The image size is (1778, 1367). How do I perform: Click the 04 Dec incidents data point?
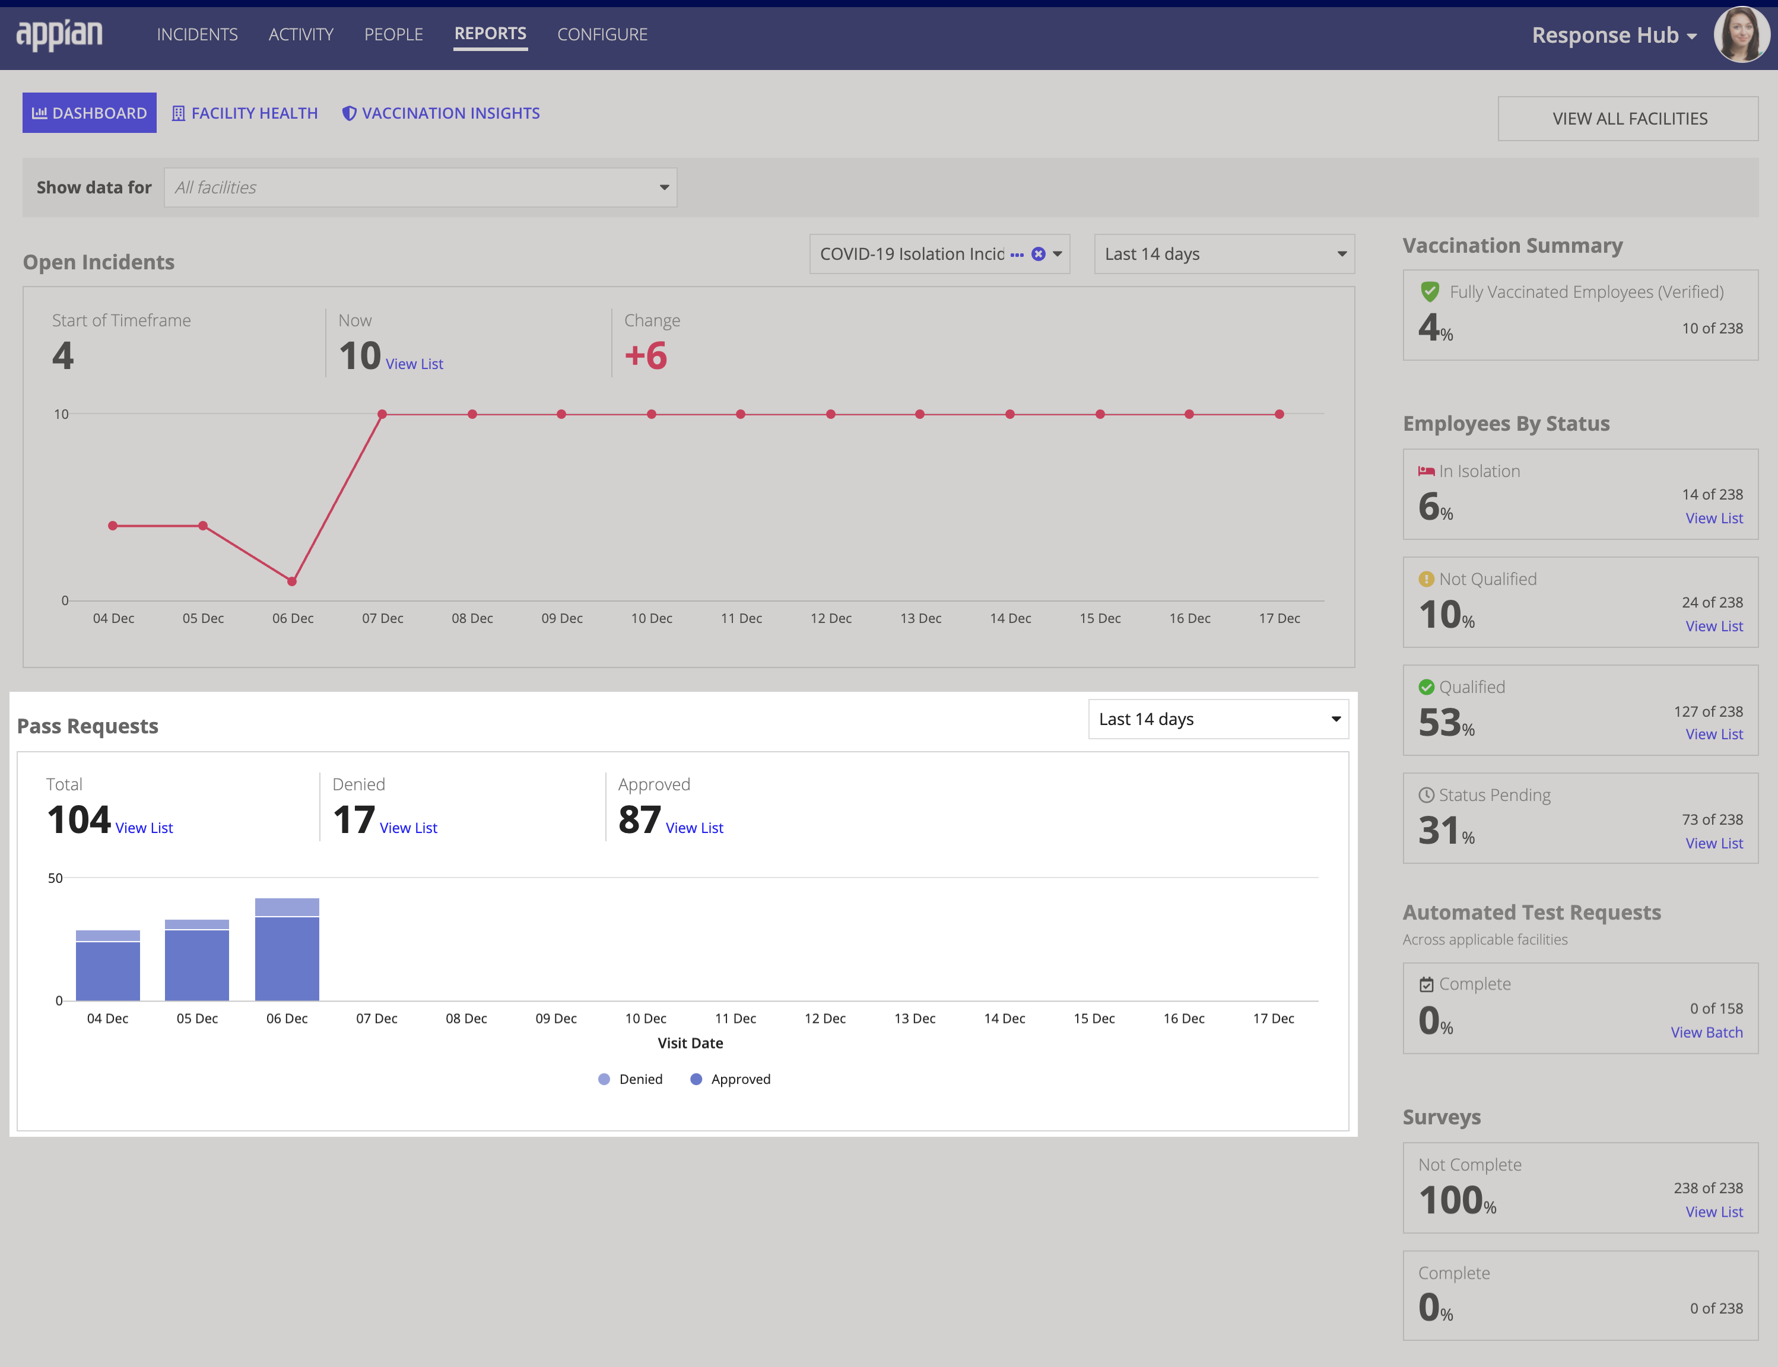(x=113, y=526)
